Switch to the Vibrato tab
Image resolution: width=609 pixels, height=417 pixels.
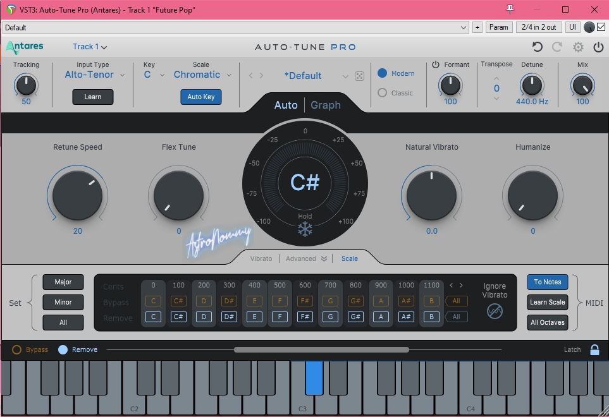tap(261, 258)
